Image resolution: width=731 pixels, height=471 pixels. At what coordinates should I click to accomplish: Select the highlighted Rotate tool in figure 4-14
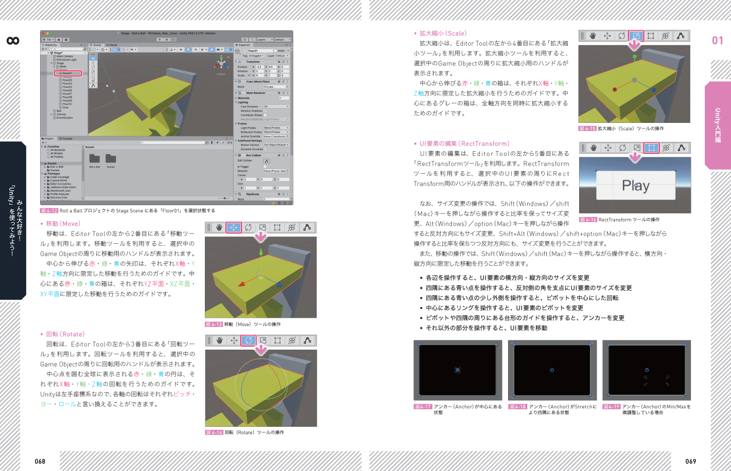point(249,340)
